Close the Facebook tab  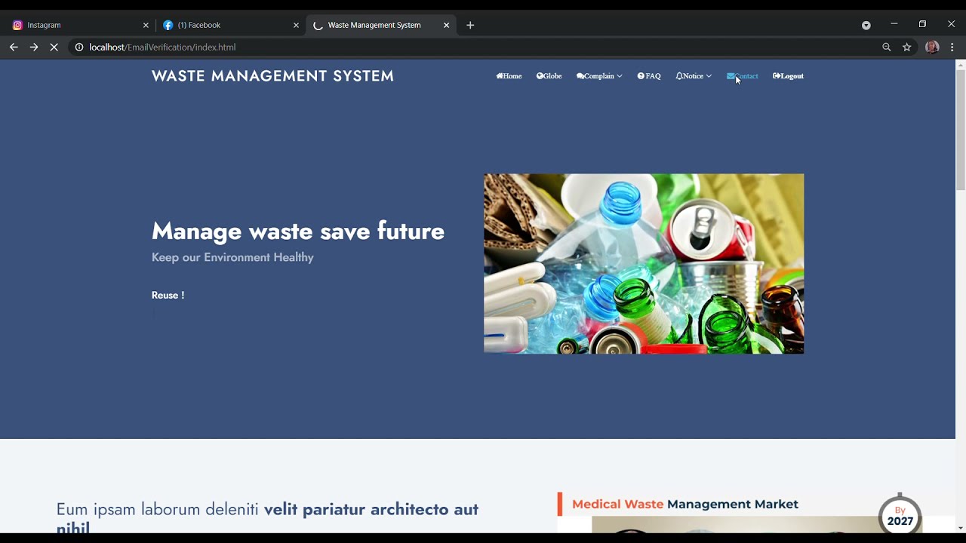(x=296, y=25)
